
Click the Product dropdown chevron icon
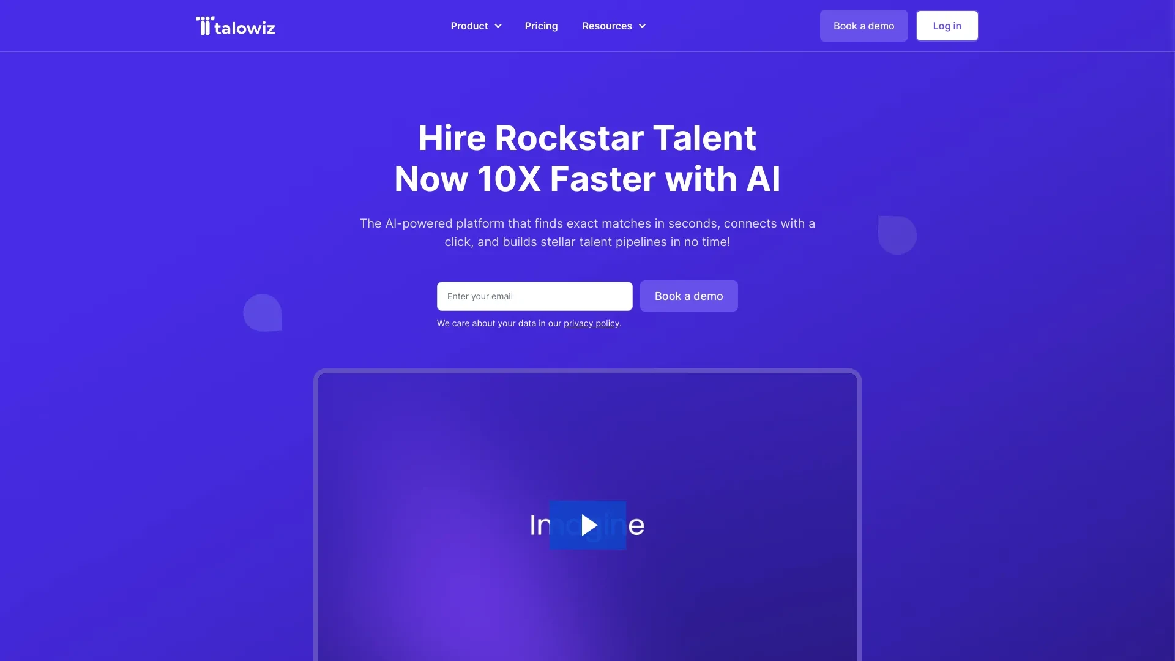pos(497,26)
